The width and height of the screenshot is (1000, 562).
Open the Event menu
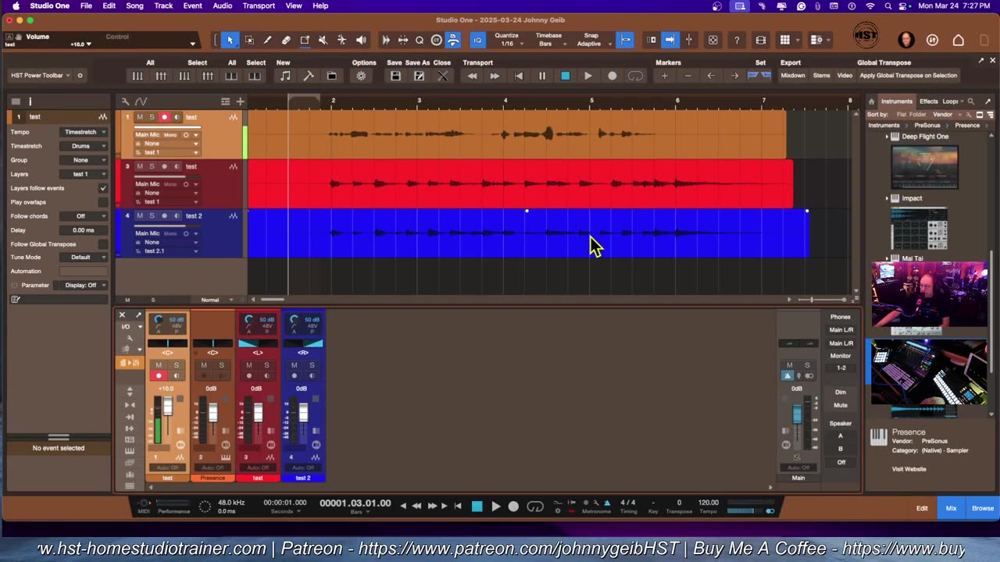[192, 5]
